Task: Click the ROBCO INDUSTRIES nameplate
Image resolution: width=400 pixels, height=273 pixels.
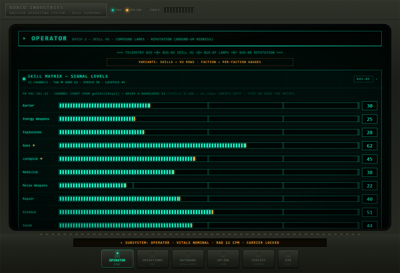Action: (56, 10)
